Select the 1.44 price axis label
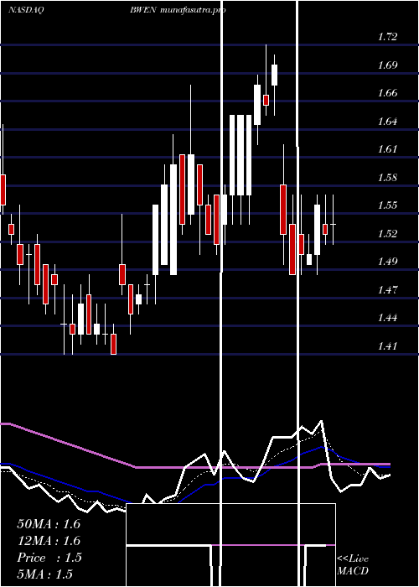This screenshot has width=419, height=587. click(387, 318)
